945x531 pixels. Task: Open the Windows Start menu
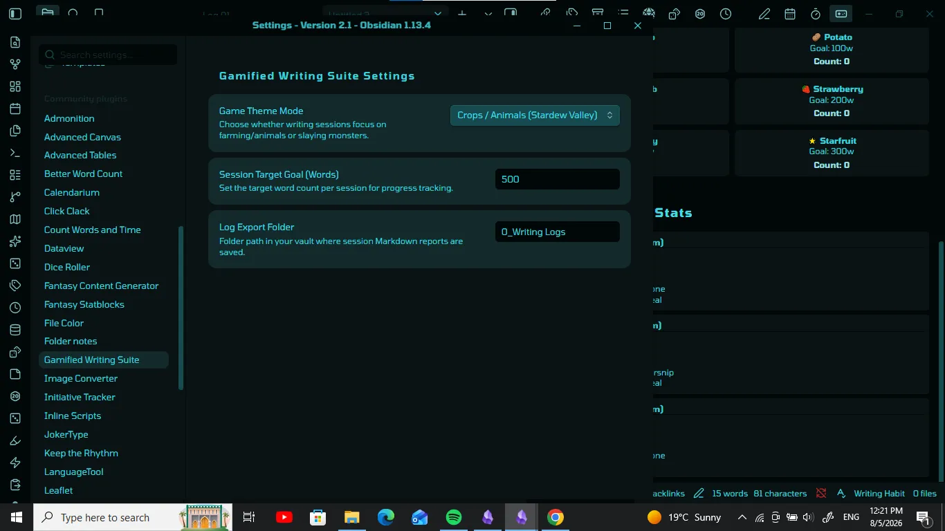pos(17,517)
